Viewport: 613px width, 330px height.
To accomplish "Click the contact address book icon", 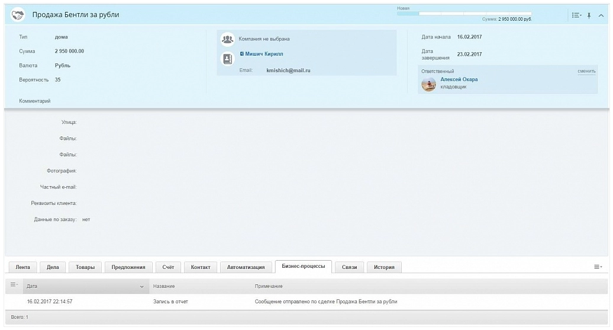I will pyautogui.click(x=227, y=58).
